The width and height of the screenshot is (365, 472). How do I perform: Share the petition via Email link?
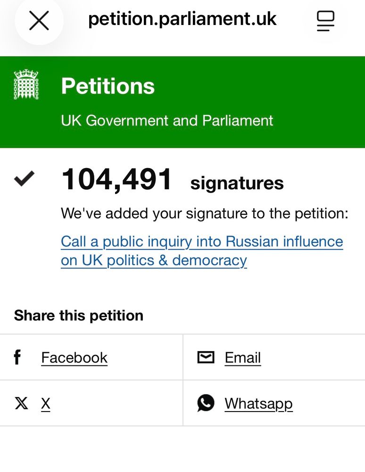coord(243,358)
